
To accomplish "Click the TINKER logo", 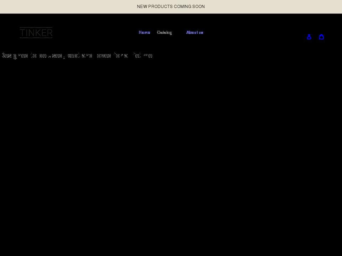I will pyautogui.click(x=36, y=33).
